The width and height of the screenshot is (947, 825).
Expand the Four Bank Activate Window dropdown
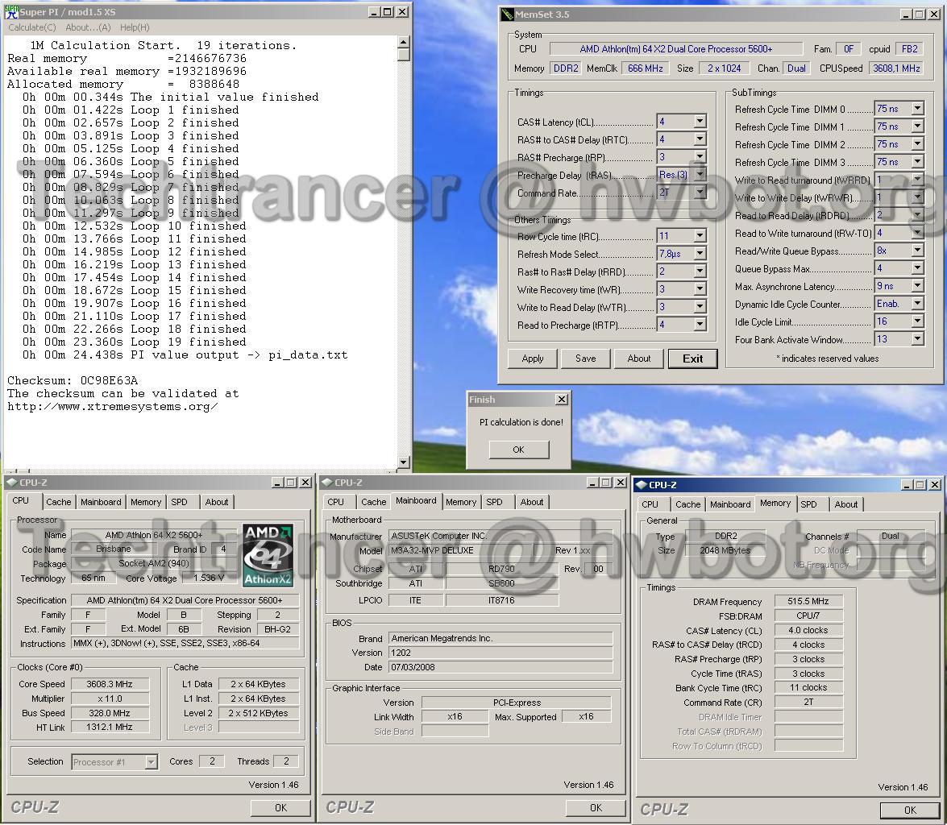pyautogui.click(x=917, y=339)
